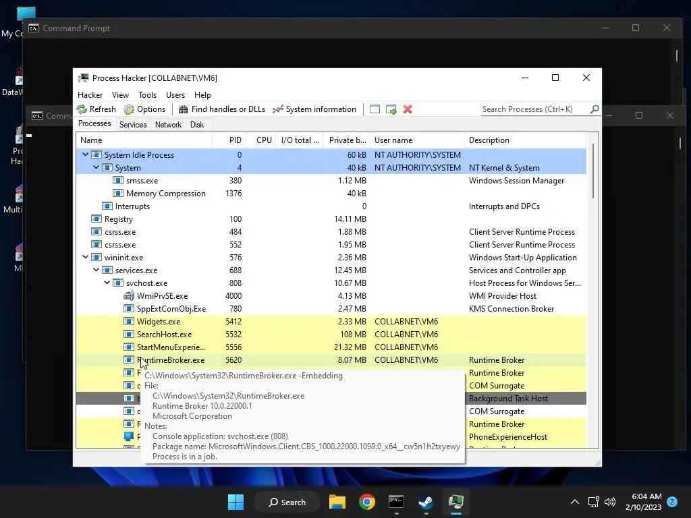Click the find window and thread icon
691x518 pixels.
tap(391, 109)
